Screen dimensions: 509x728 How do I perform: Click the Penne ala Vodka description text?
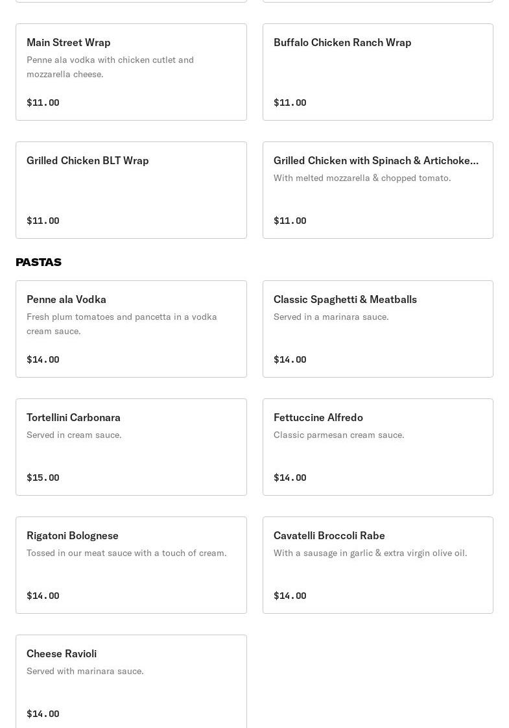pos(122,324)
